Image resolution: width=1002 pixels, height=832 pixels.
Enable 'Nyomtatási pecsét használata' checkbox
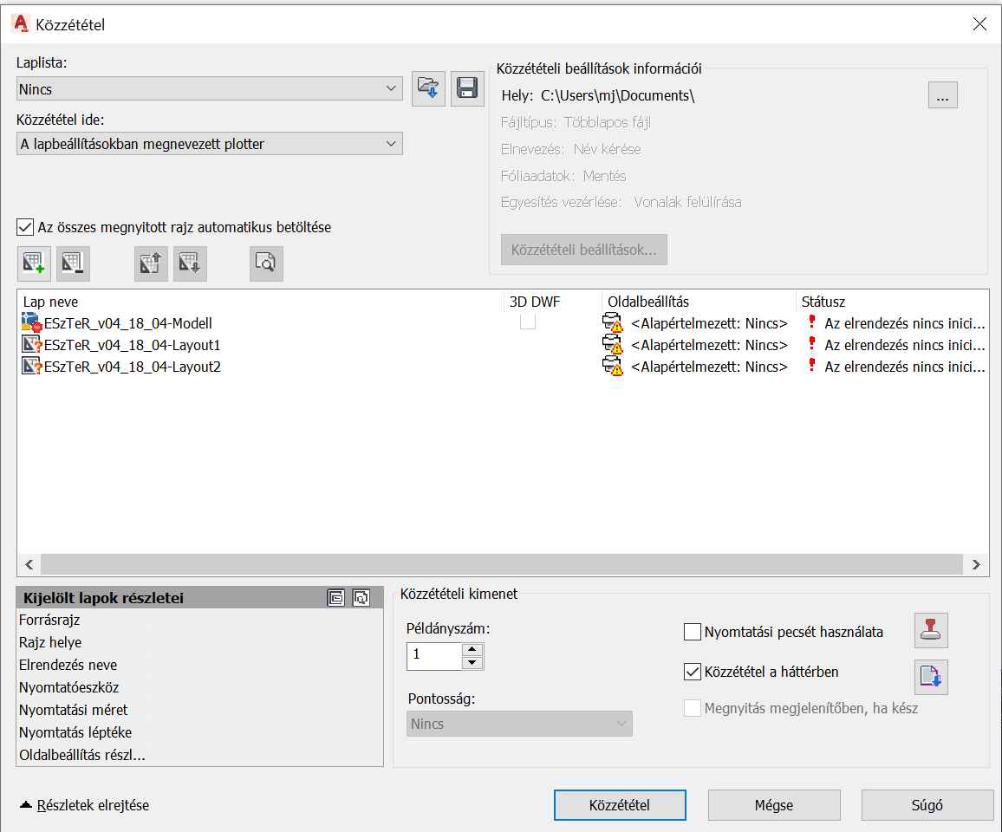693,632
